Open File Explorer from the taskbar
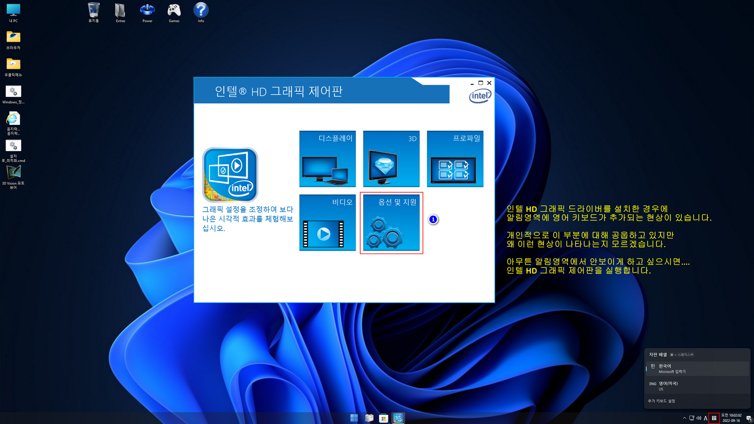 pyautogui.click(x=369, y=418)
